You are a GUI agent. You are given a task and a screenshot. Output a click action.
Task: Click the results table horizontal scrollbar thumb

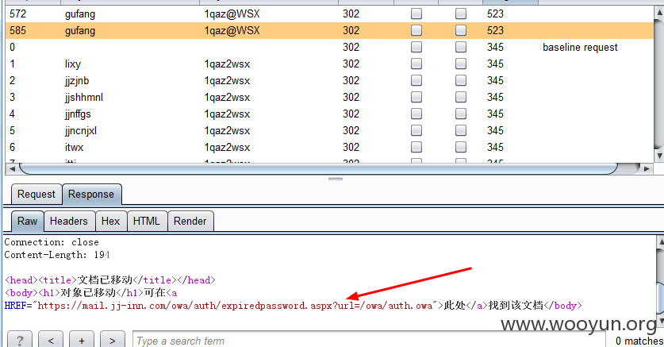point(318,169)
